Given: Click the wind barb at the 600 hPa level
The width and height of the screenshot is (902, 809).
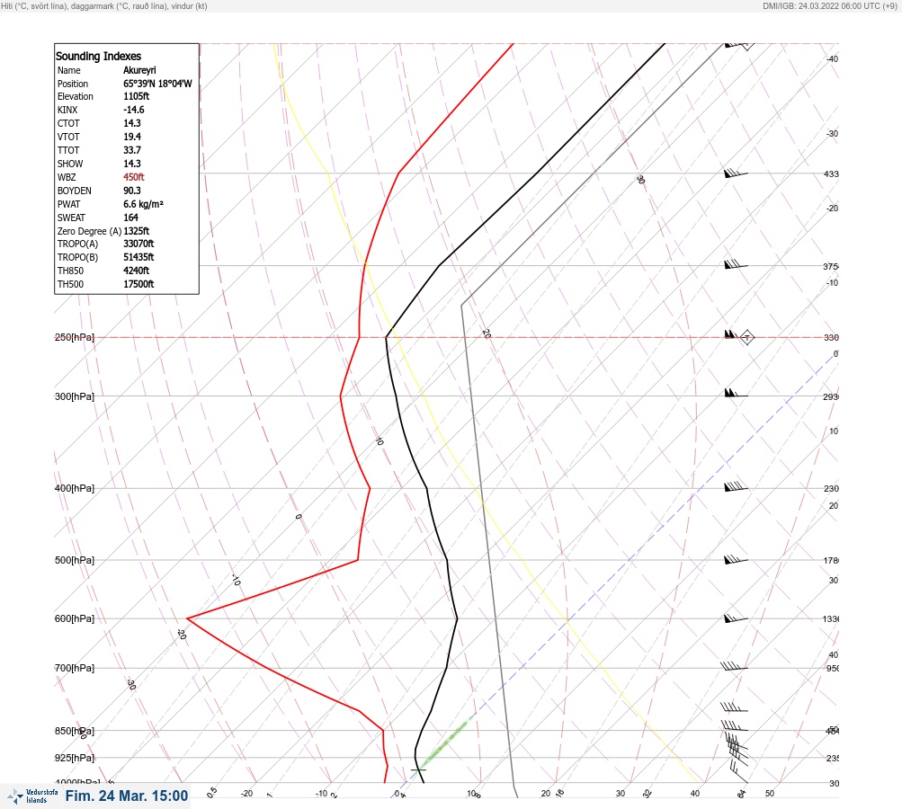Looking at the screenshot, I should point(736,618).
